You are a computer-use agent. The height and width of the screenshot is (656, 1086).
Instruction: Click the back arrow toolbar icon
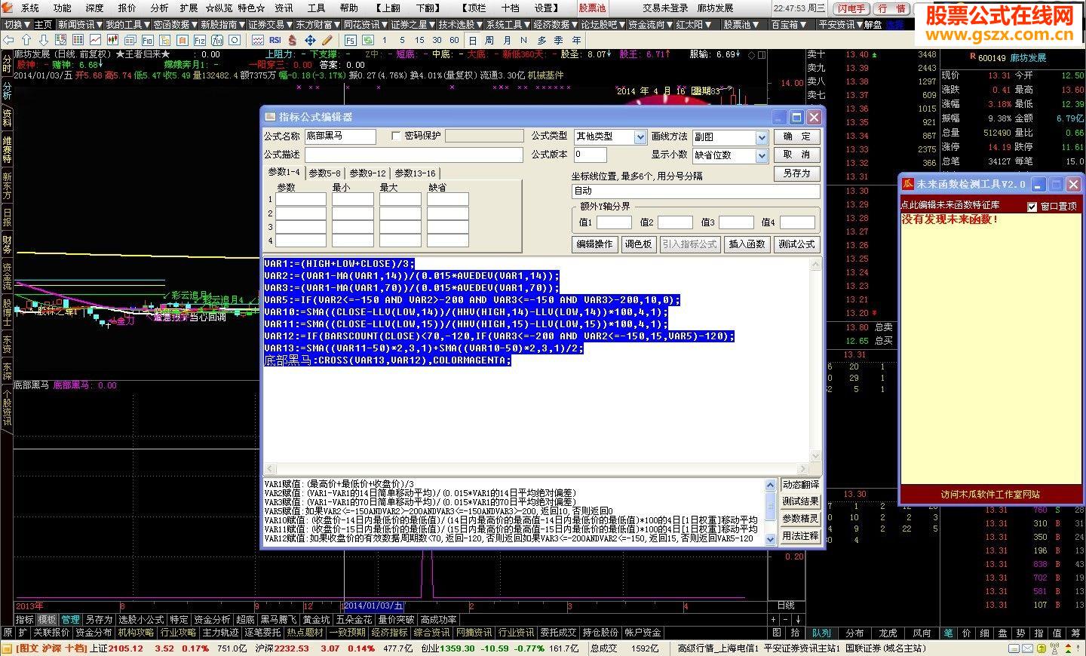pos(9,40)
